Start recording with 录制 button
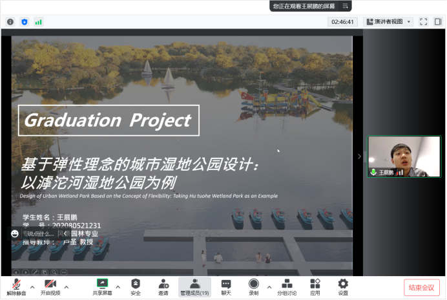The image size is (447, 300). point(253,287)
